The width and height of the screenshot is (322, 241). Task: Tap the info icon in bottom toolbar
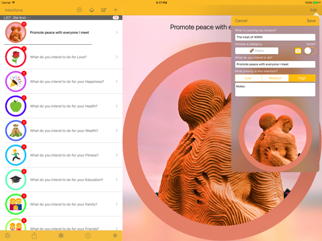pyautogui.click(x=88, y=235)
